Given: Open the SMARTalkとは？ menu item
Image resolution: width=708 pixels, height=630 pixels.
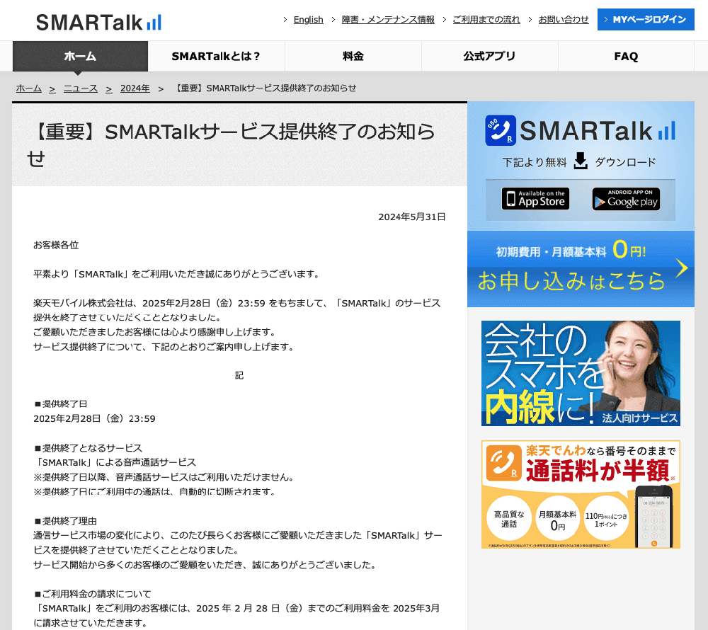Looking at the screenshot, I should click(216, 56).
